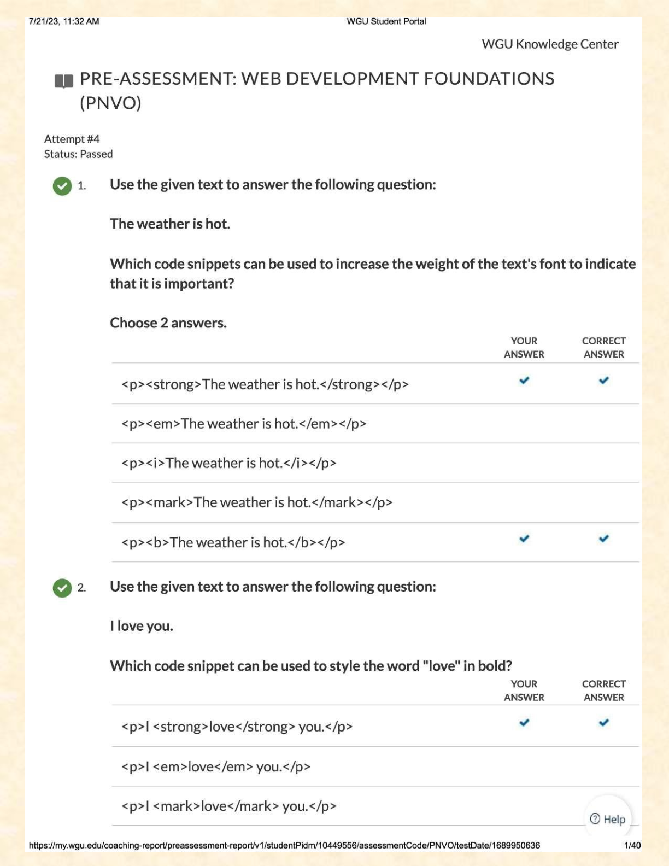Click Correct Answer checkmark for strong love row
The image size is (669, 866).
click(603, 723)
